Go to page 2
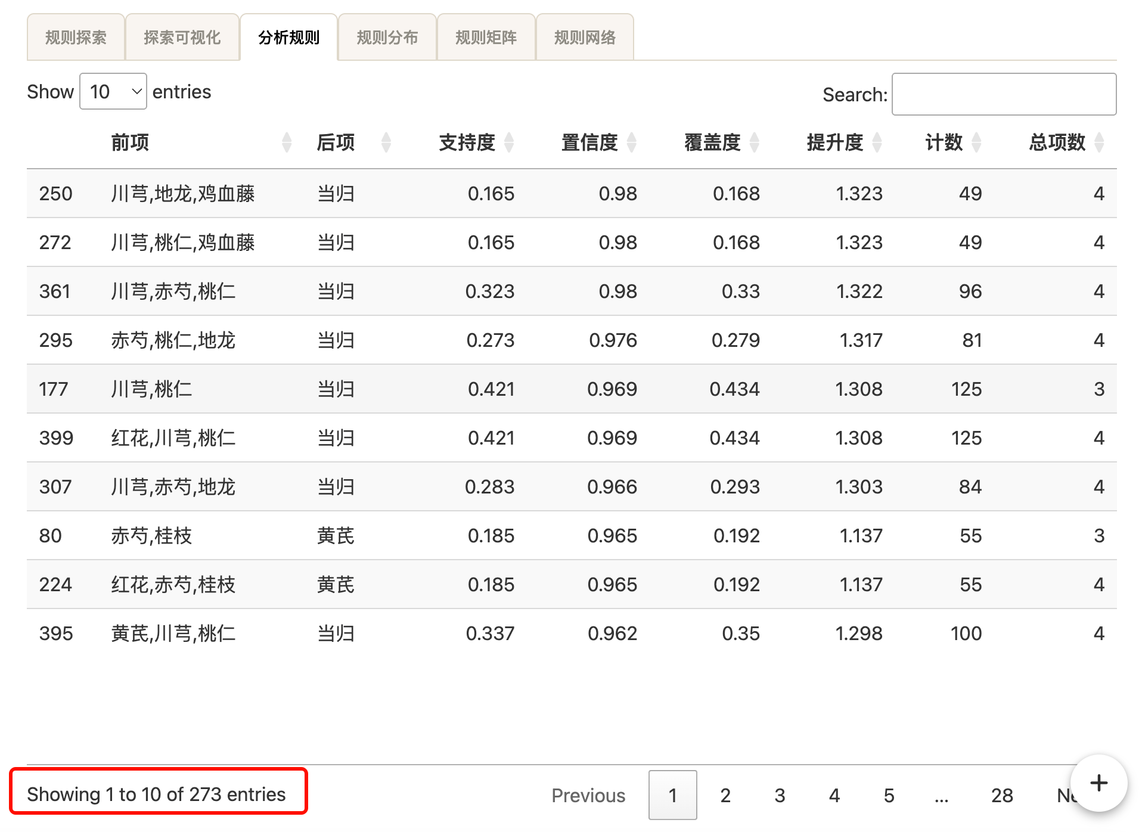 [725, 795]
